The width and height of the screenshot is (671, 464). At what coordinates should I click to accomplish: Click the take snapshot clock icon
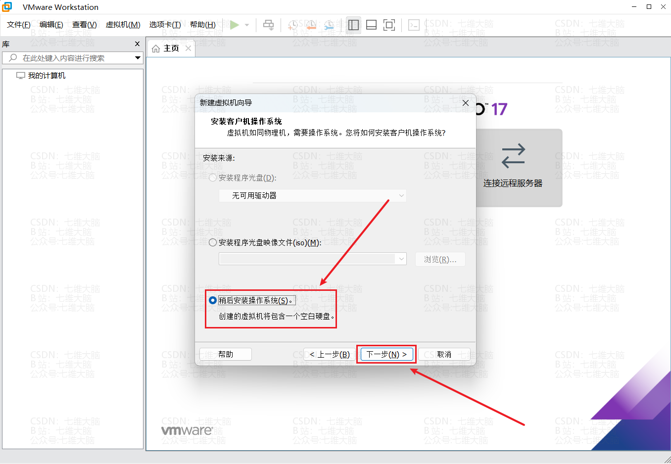292,25
